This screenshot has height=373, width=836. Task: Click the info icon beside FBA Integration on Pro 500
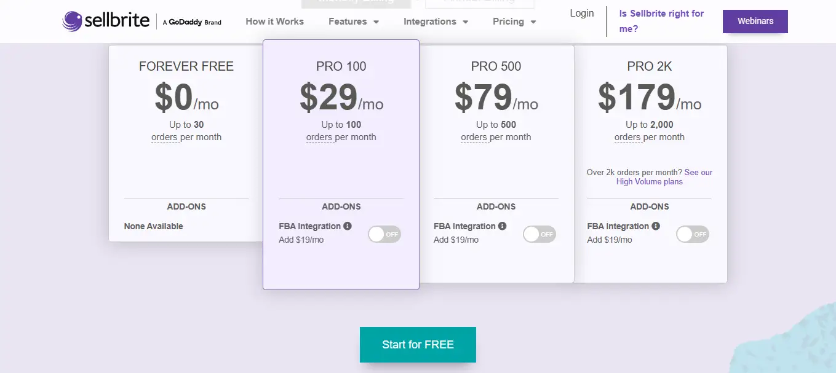503,226
